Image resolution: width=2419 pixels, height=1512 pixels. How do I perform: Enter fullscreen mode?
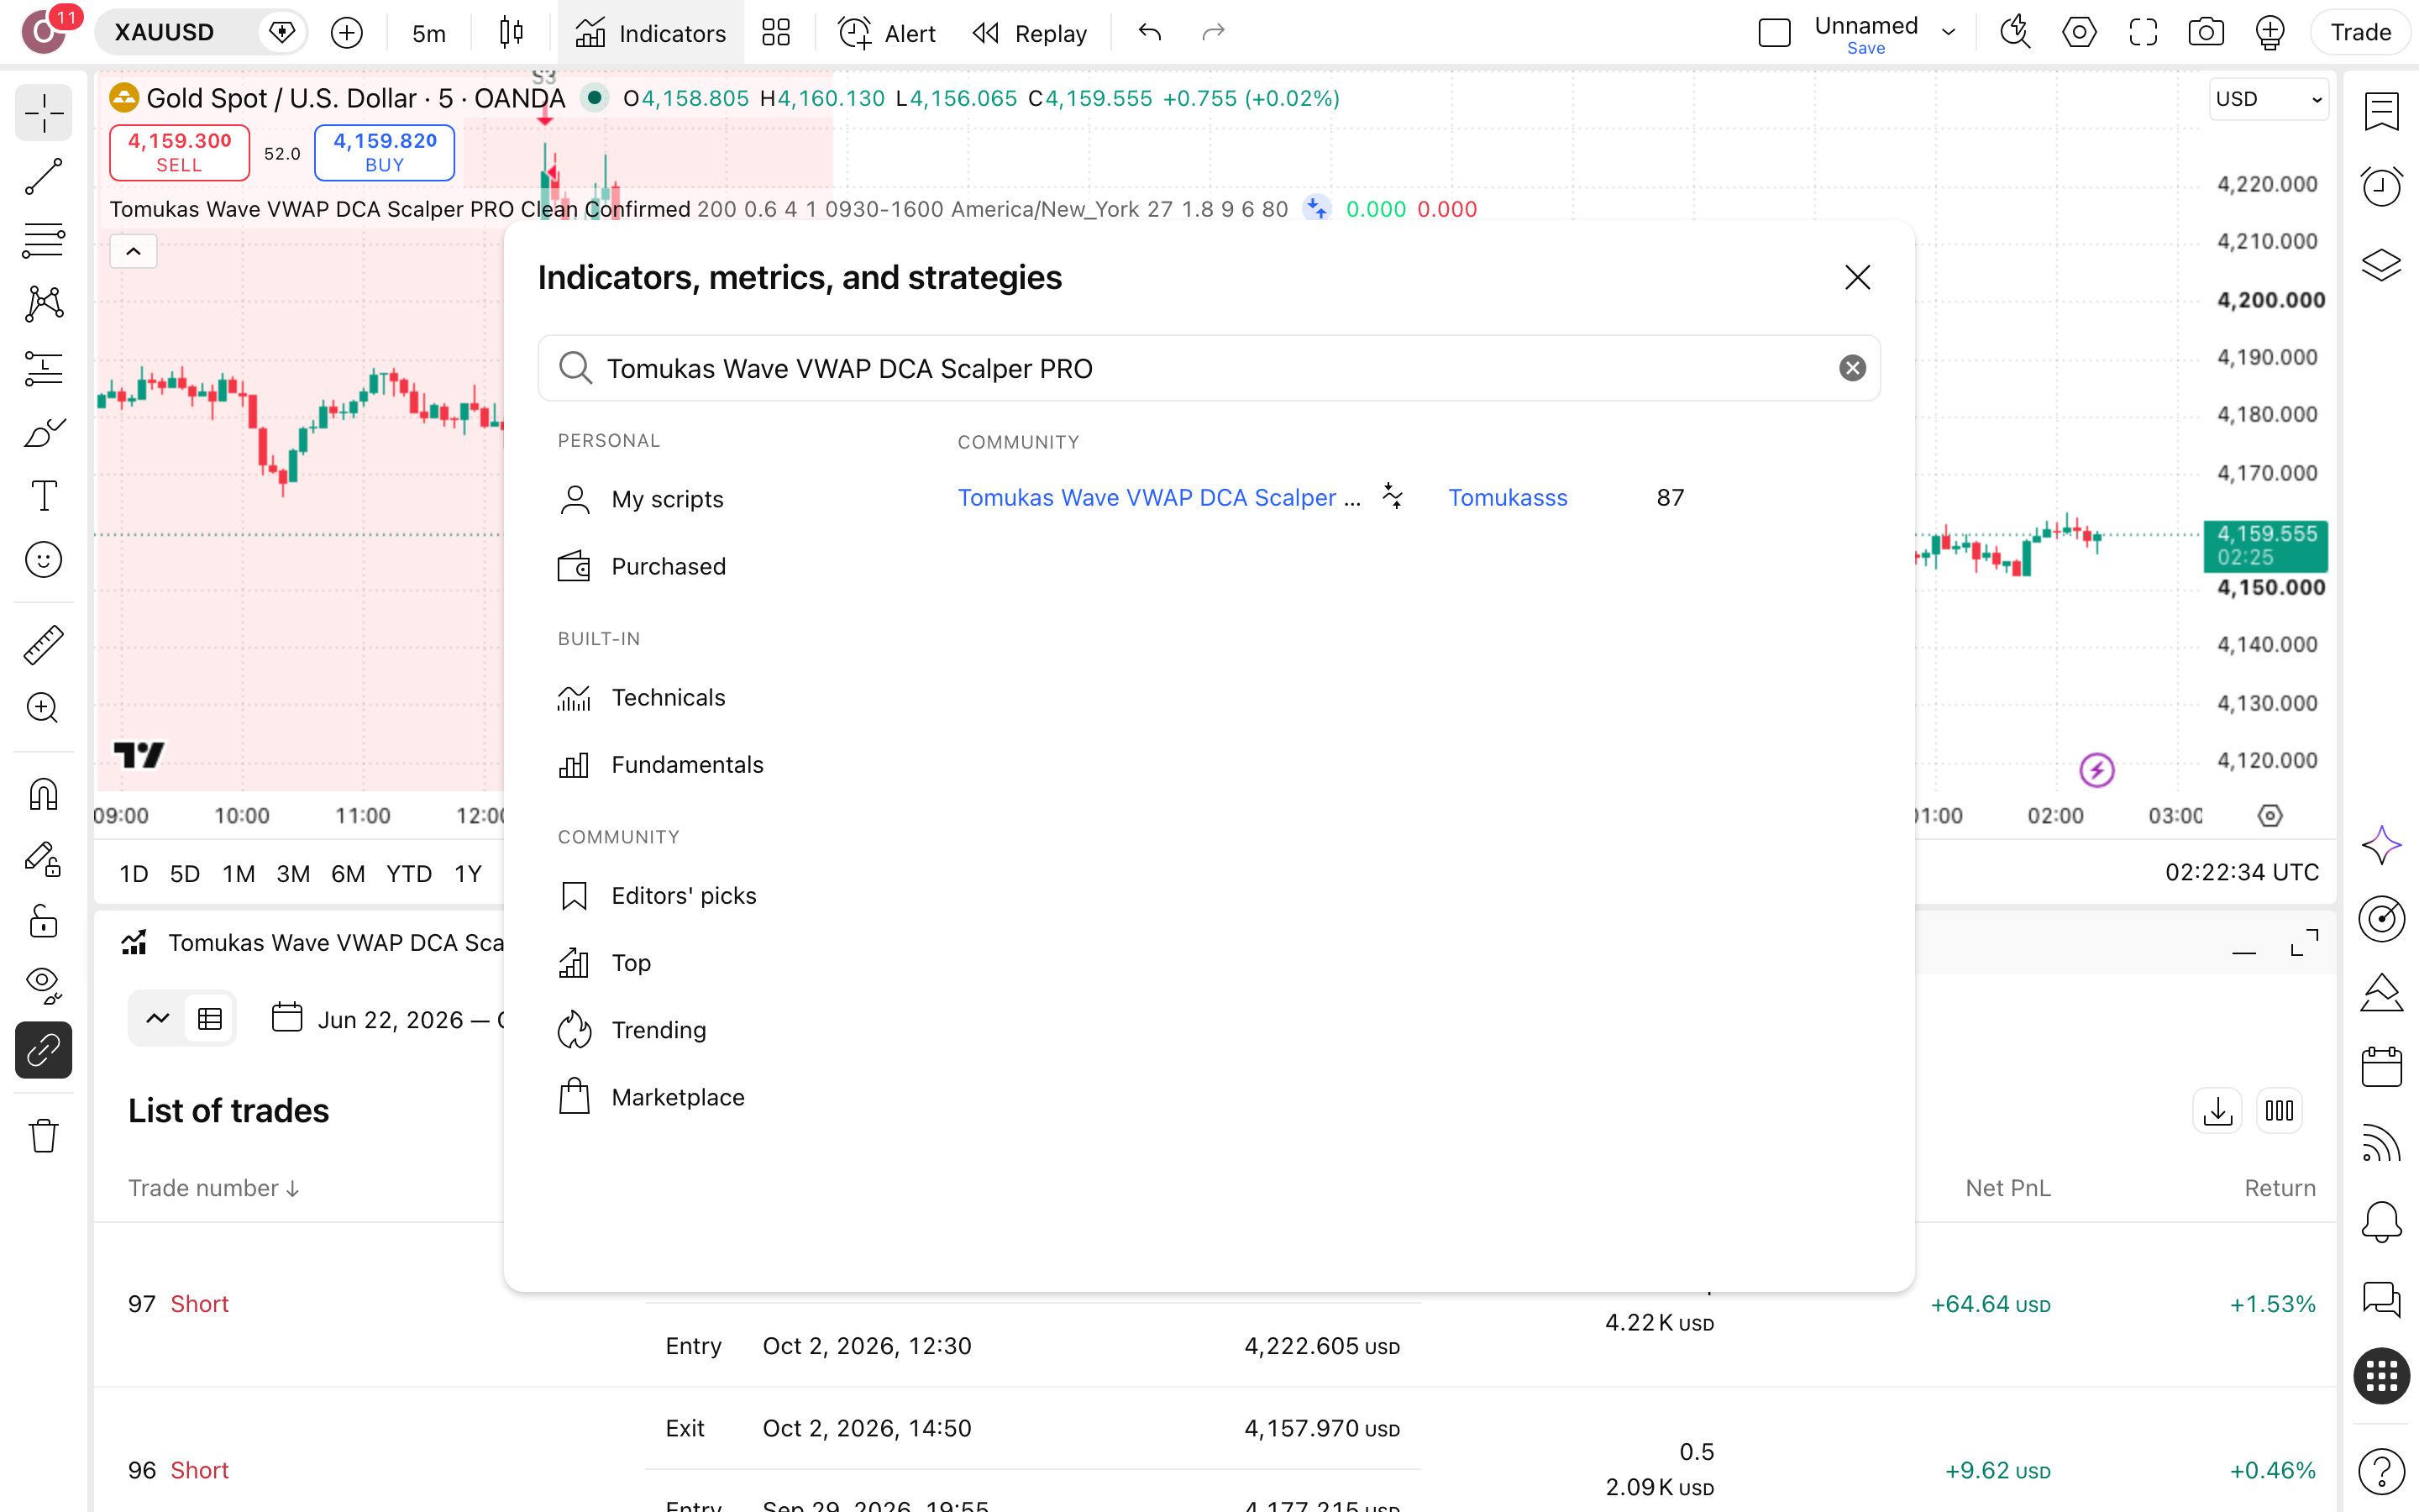(2144, 33)
